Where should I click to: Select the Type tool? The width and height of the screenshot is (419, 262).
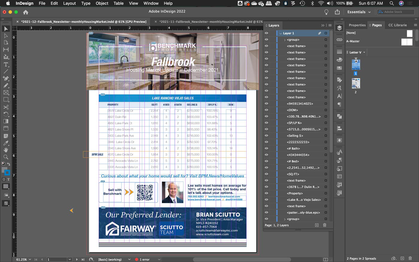pos(6,64)
